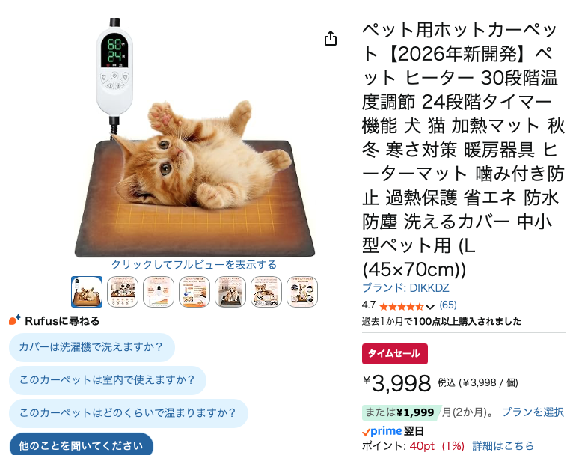576x455 pixels.
Task: Click the share icon above product image
Action: [331, 38]
